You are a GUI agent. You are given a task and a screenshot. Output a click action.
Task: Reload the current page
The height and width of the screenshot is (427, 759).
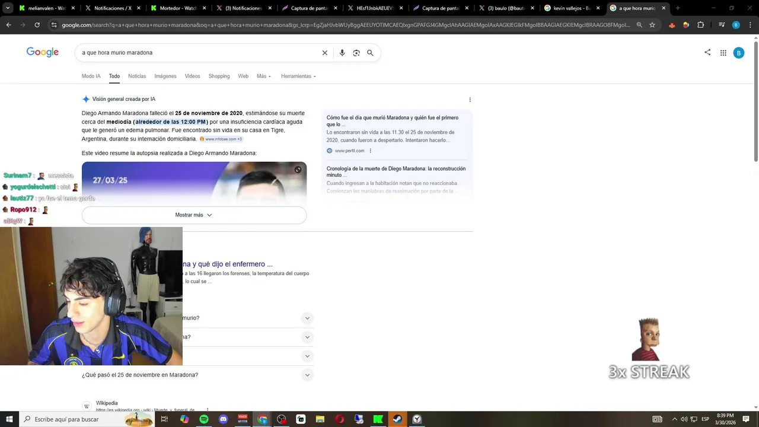(37, 25)
